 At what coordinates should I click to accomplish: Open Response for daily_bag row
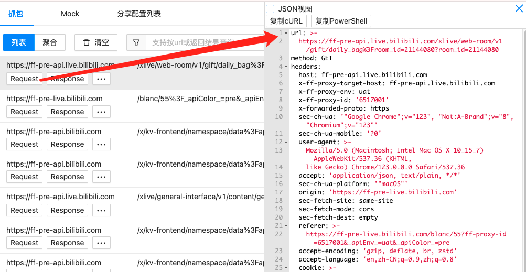pyautogui.click(x=68, y=79)
